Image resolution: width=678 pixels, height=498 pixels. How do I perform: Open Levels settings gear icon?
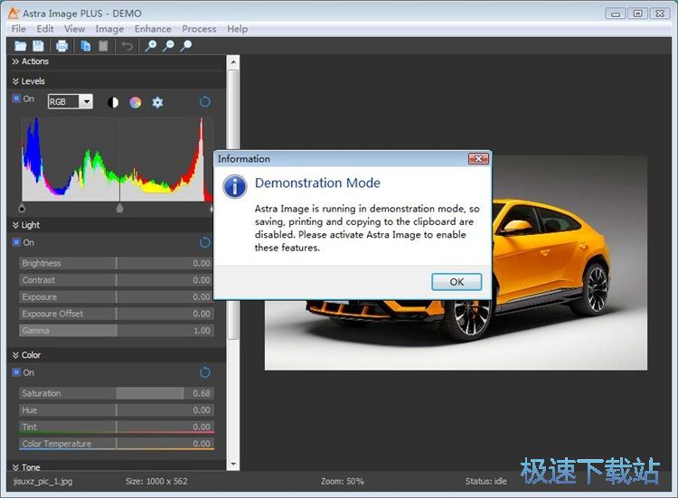[x=157, y=102]
